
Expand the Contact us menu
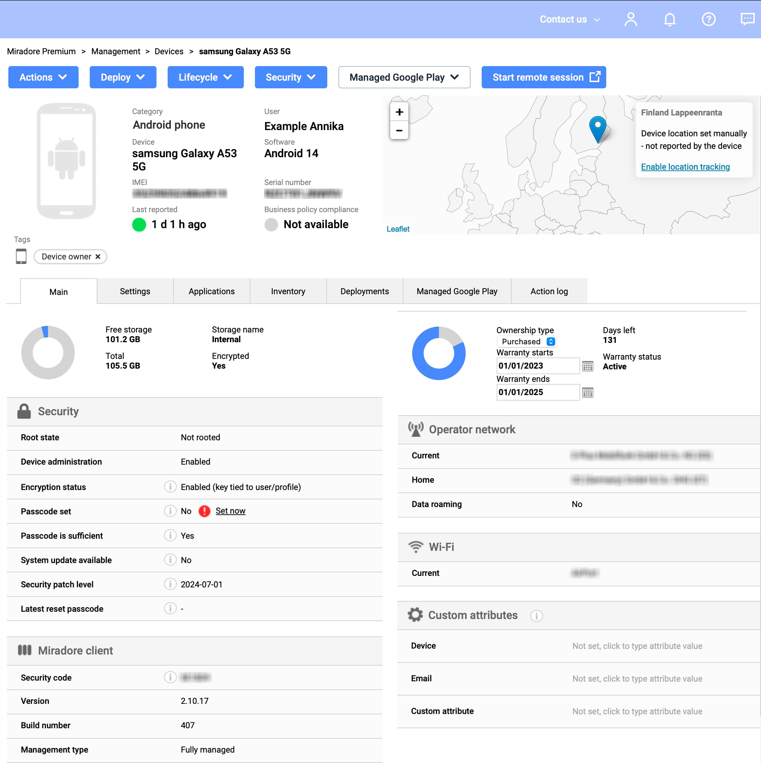(569, 19)
